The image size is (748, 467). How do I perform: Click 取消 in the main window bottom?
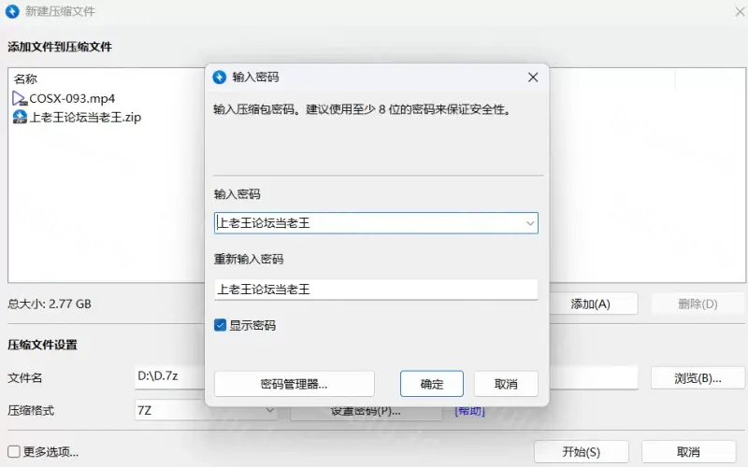688,452
